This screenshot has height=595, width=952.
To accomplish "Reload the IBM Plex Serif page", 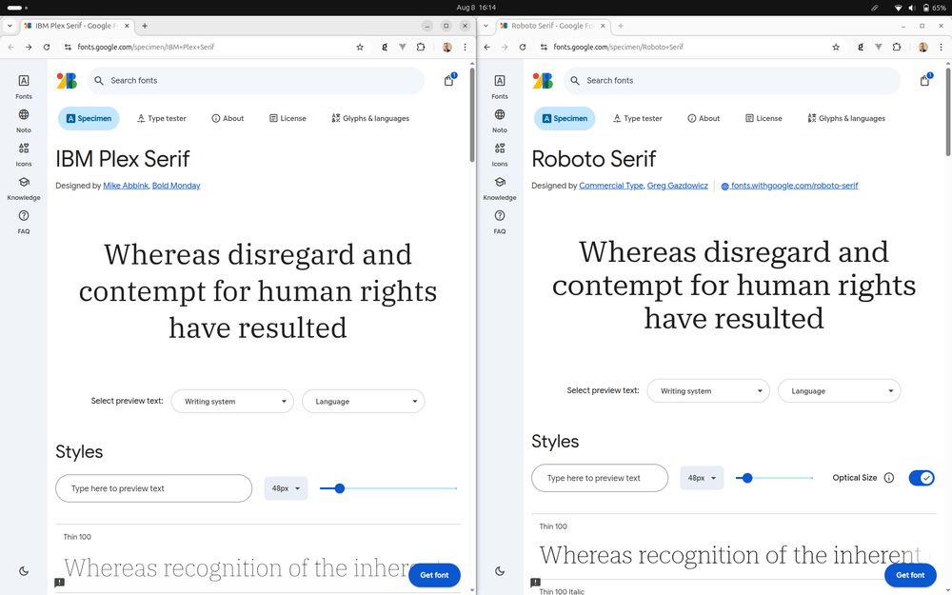I will pos(47,47).
